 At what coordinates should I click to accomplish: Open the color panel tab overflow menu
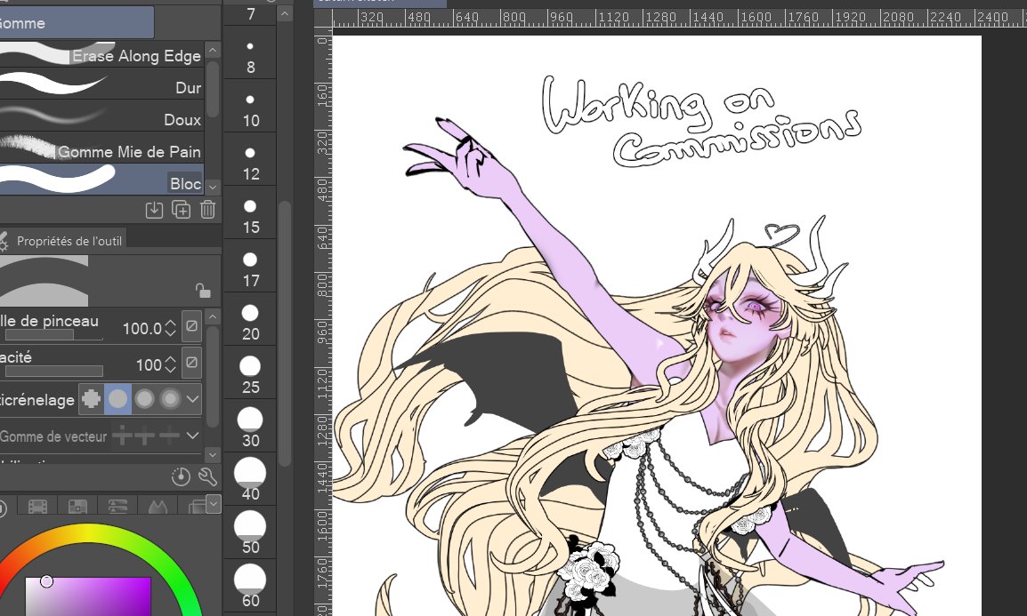(214, 503)
